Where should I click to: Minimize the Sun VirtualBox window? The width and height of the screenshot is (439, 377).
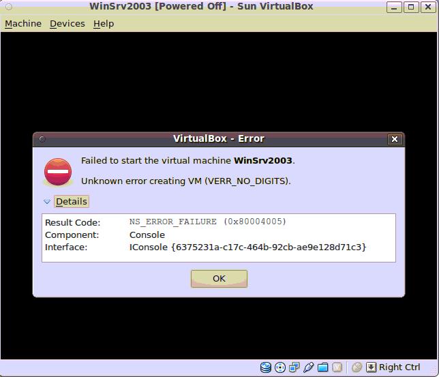[394, 7]
